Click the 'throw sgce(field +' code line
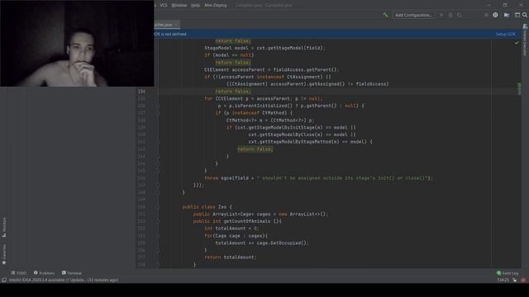Screen dimensions: 529x297 (318, 178)
